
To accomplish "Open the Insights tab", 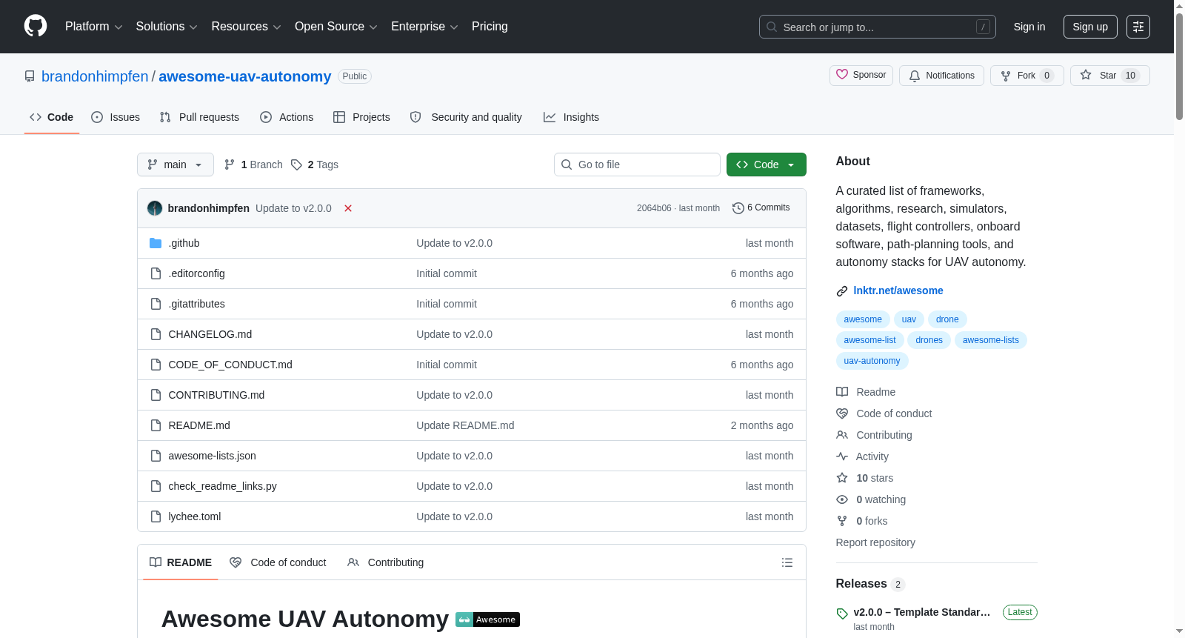I will tap(571, 117).
